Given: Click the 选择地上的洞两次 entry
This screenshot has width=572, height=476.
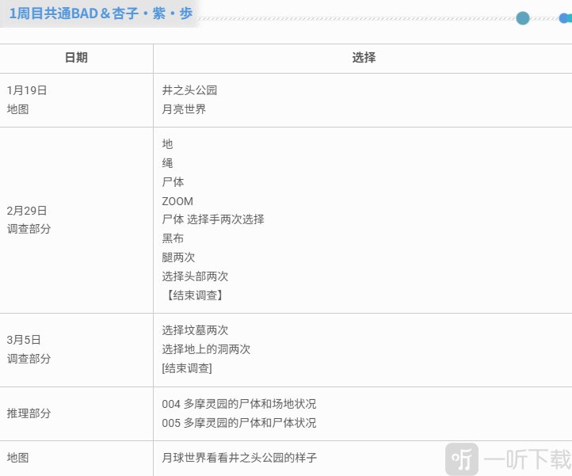Looking at the screenshot, I should point(206,349).
